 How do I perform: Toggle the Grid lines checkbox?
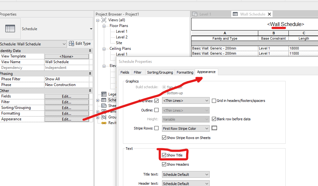click(x=156, y=101)
